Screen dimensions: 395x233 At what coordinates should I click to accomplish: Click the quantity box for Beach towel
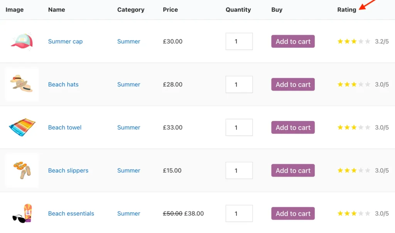tap(239, 127)
